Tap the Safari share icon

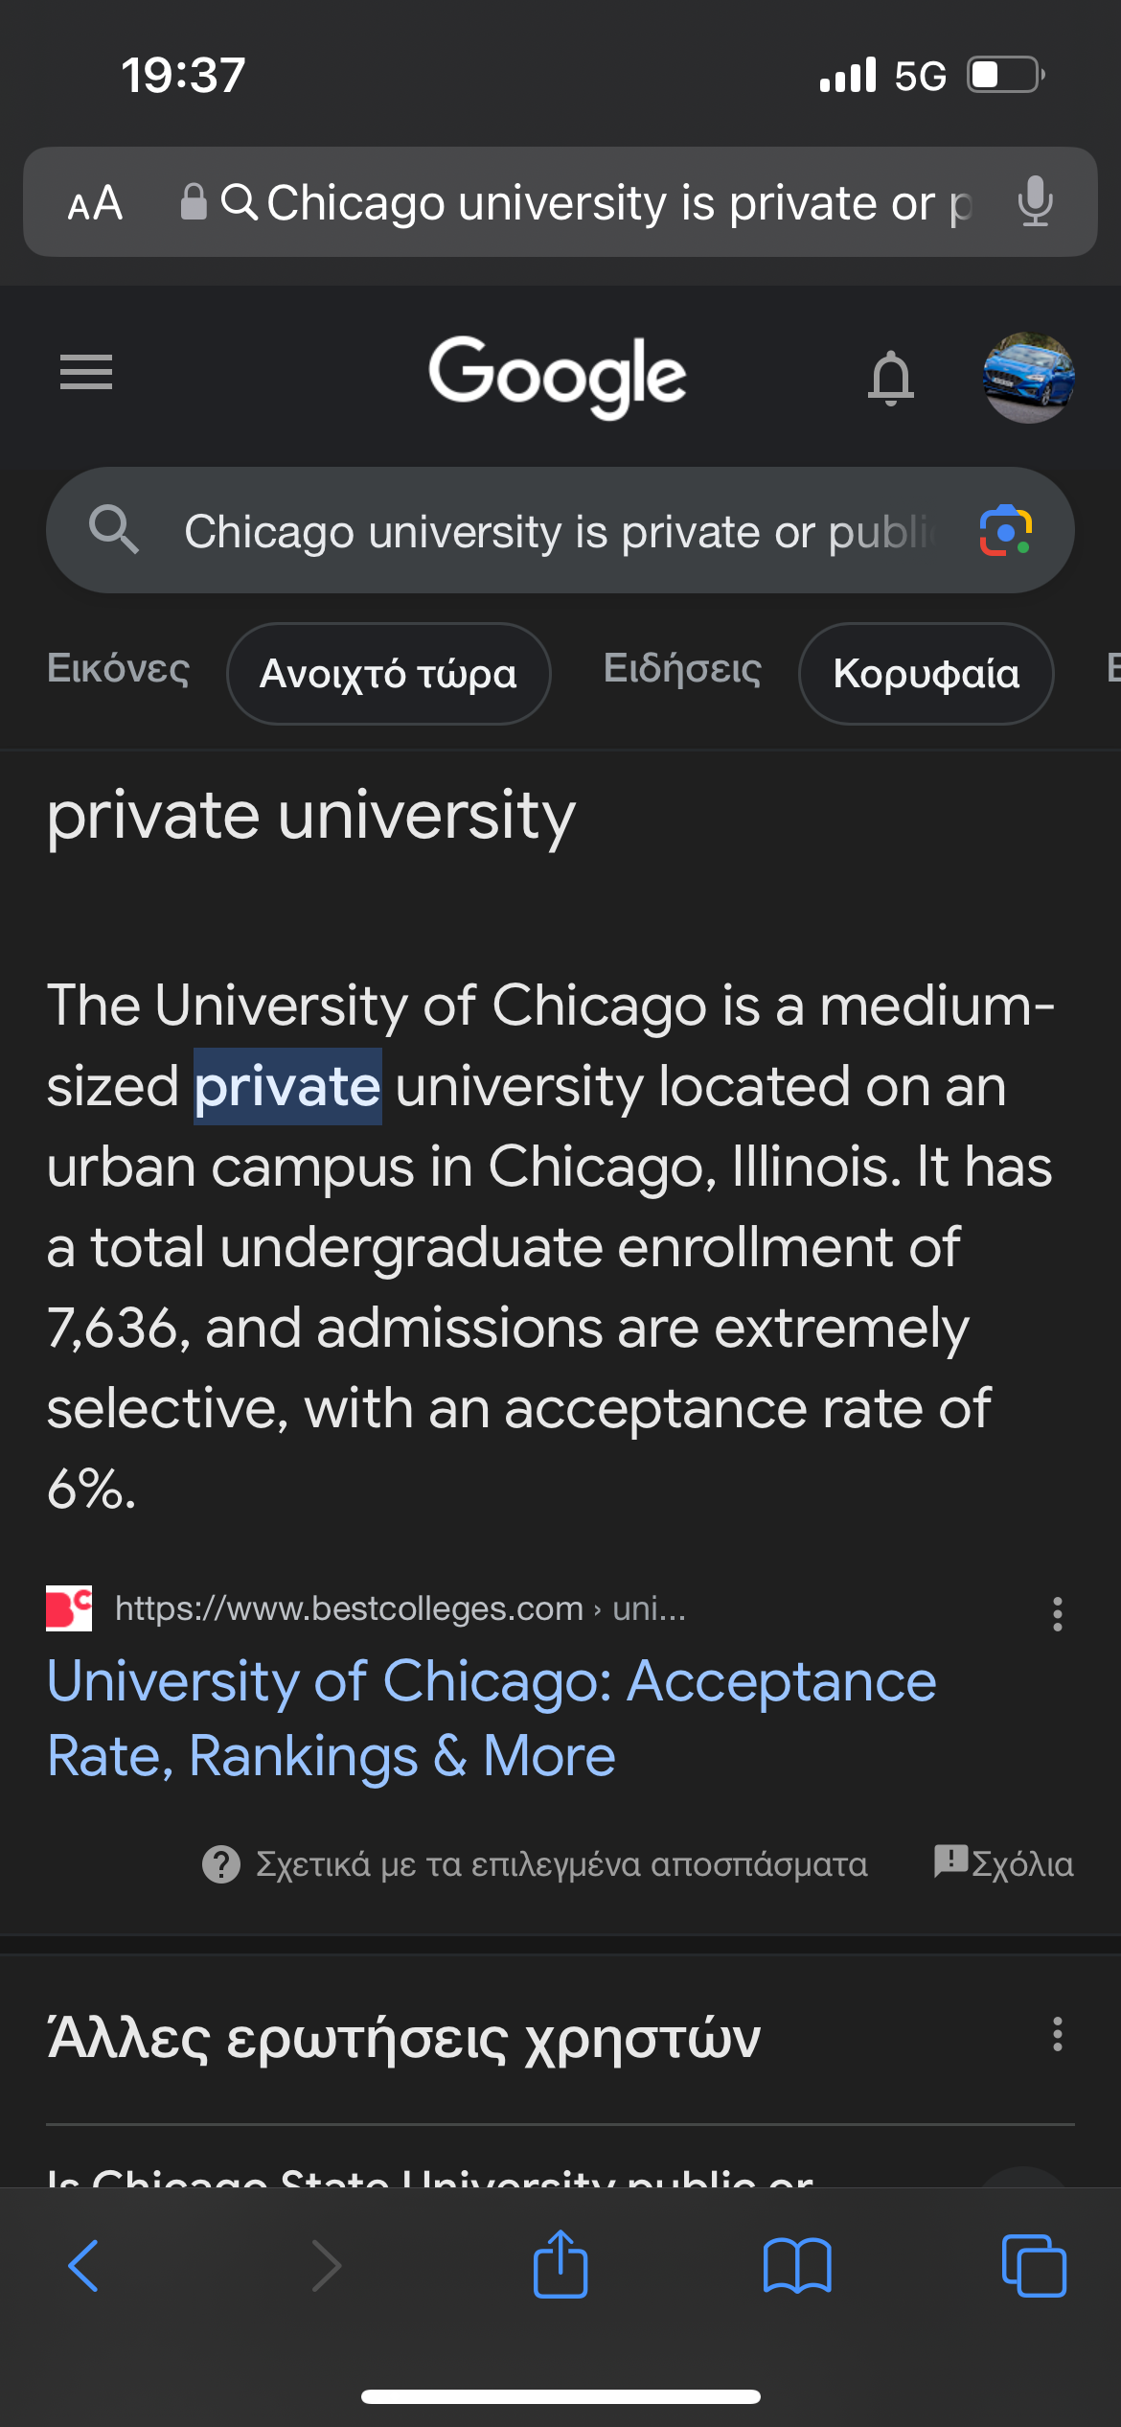(560, 2265)
